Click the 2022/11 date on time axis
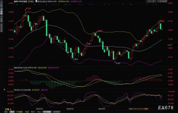 click(x=40, y=109)
